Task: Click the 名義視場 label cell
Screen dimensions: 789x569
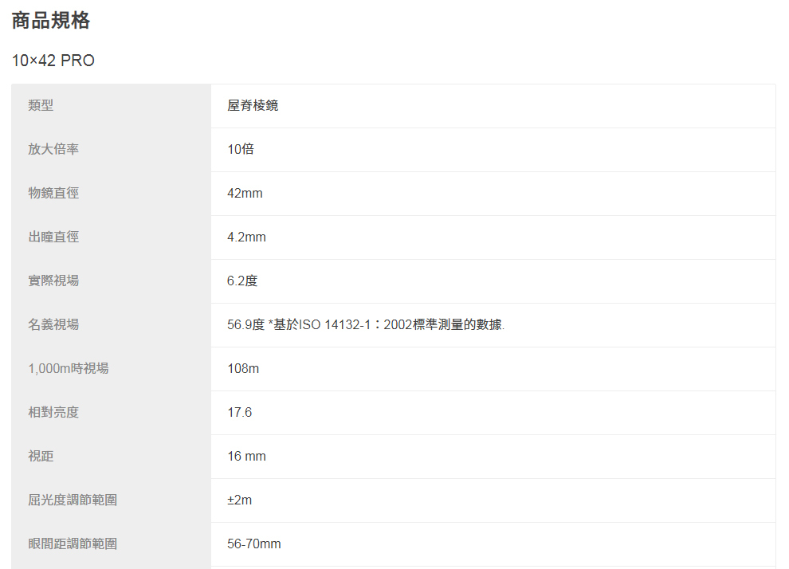Action: pos(53,324)
